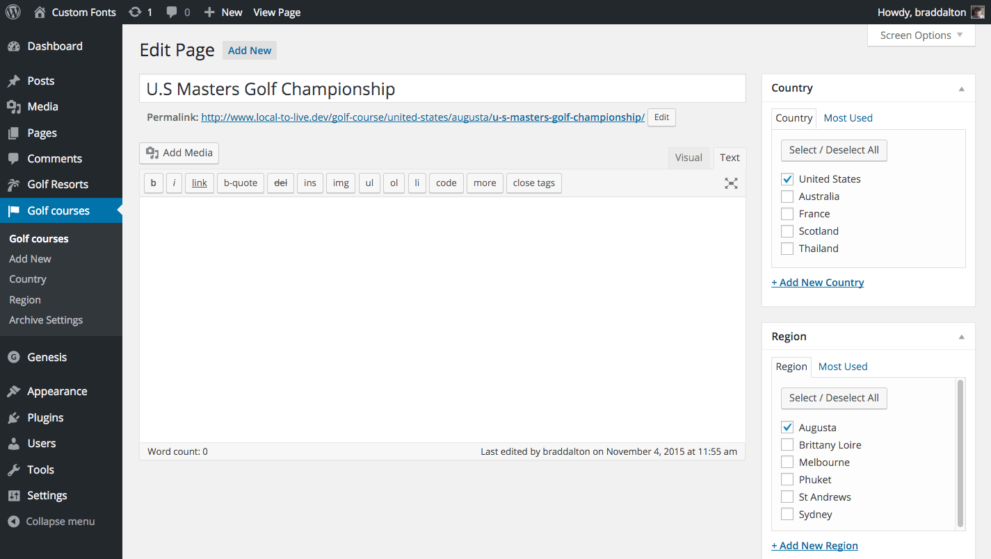Image resolution: width=991 pixels, height=559 pixels.
Task: Click Select / Deselect All in Country
Action: coord(834,150)
